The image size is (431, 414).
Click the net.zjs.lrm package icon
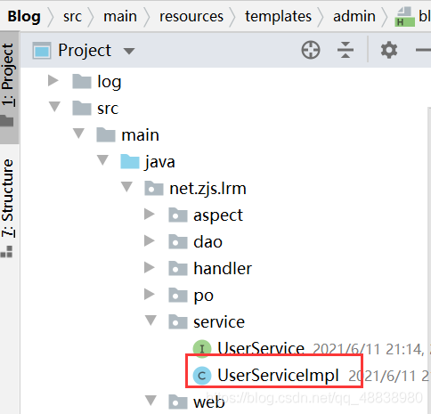tap(154, 189)
